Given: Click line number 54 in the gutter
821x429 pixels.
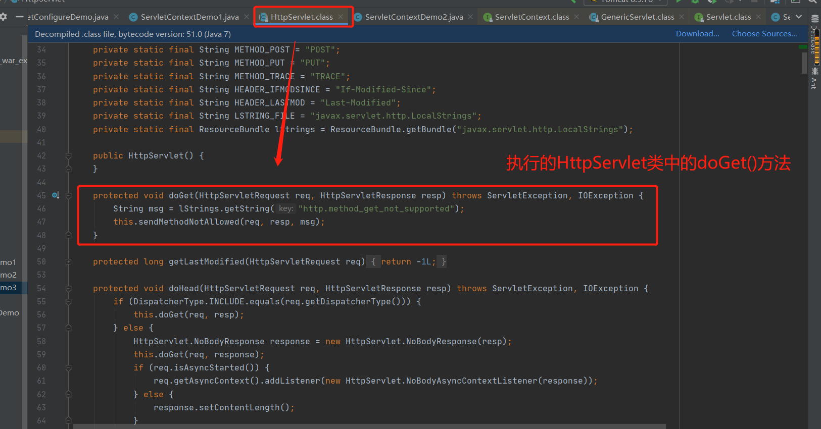Looking at the screenshot, I should [41, 289].
